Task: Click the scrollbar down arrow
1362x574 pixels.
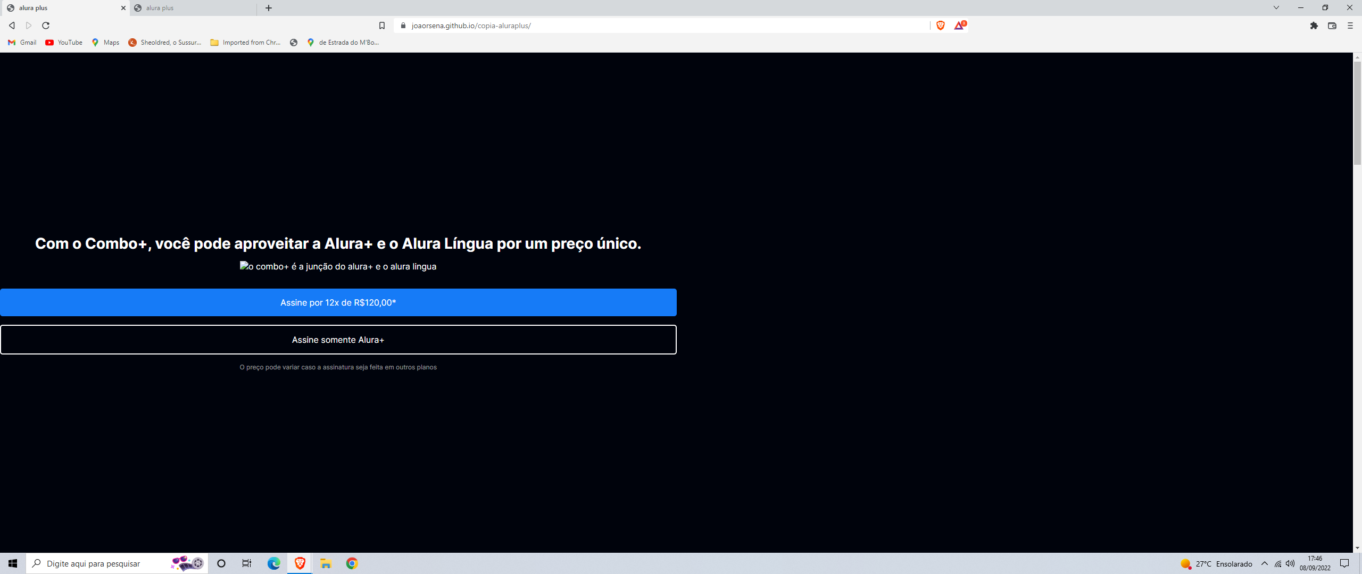Action: tap(1357, 548)
